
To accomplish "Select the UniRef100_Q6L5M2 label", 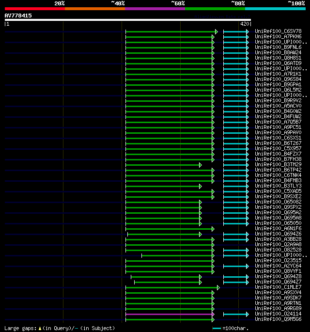I will click(x=278, y=90).
